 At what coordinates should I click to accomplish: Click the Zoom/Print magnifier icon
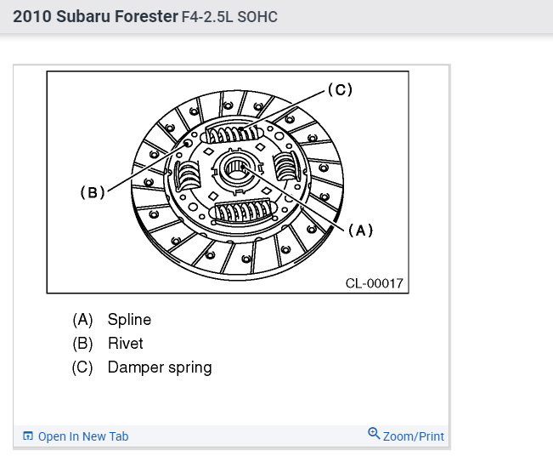pyautogui.click(x=374, y=434)
